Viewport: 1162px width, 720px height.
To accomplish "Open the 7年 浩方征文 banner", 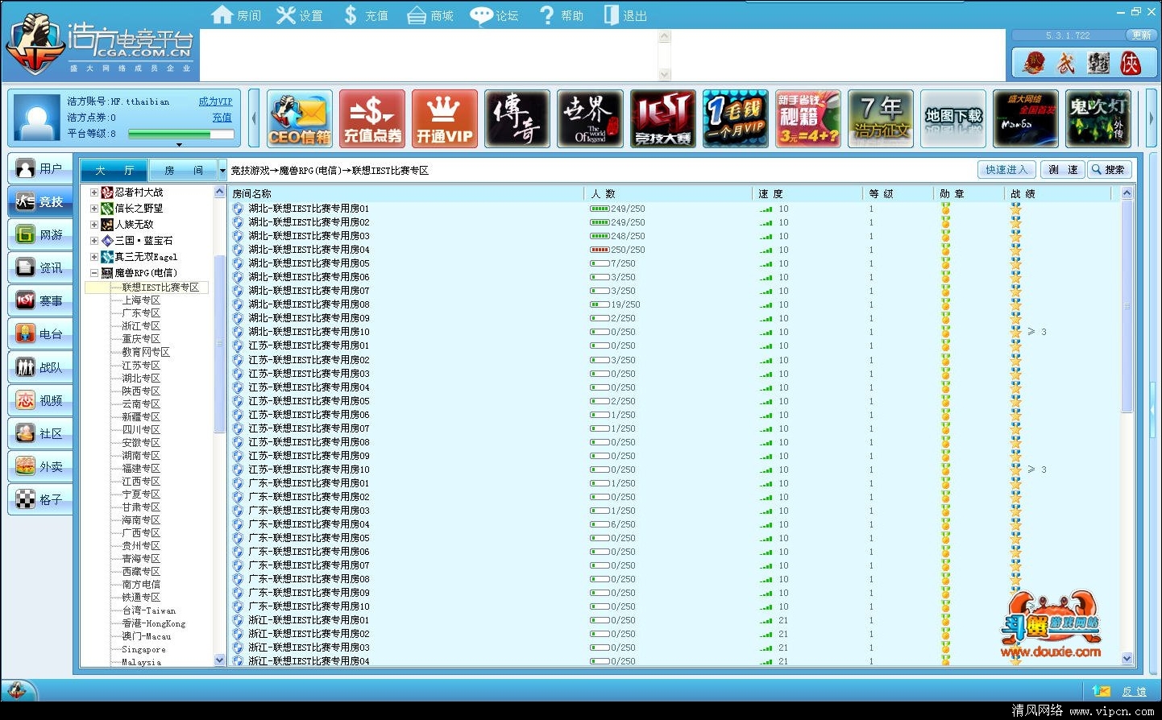I will [x=880, y=119].
